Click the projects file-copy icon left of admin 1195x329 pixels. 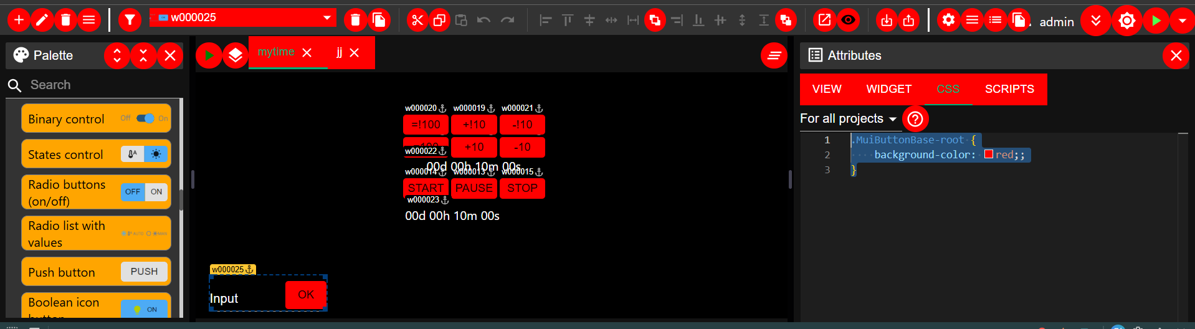(1019, 20)
